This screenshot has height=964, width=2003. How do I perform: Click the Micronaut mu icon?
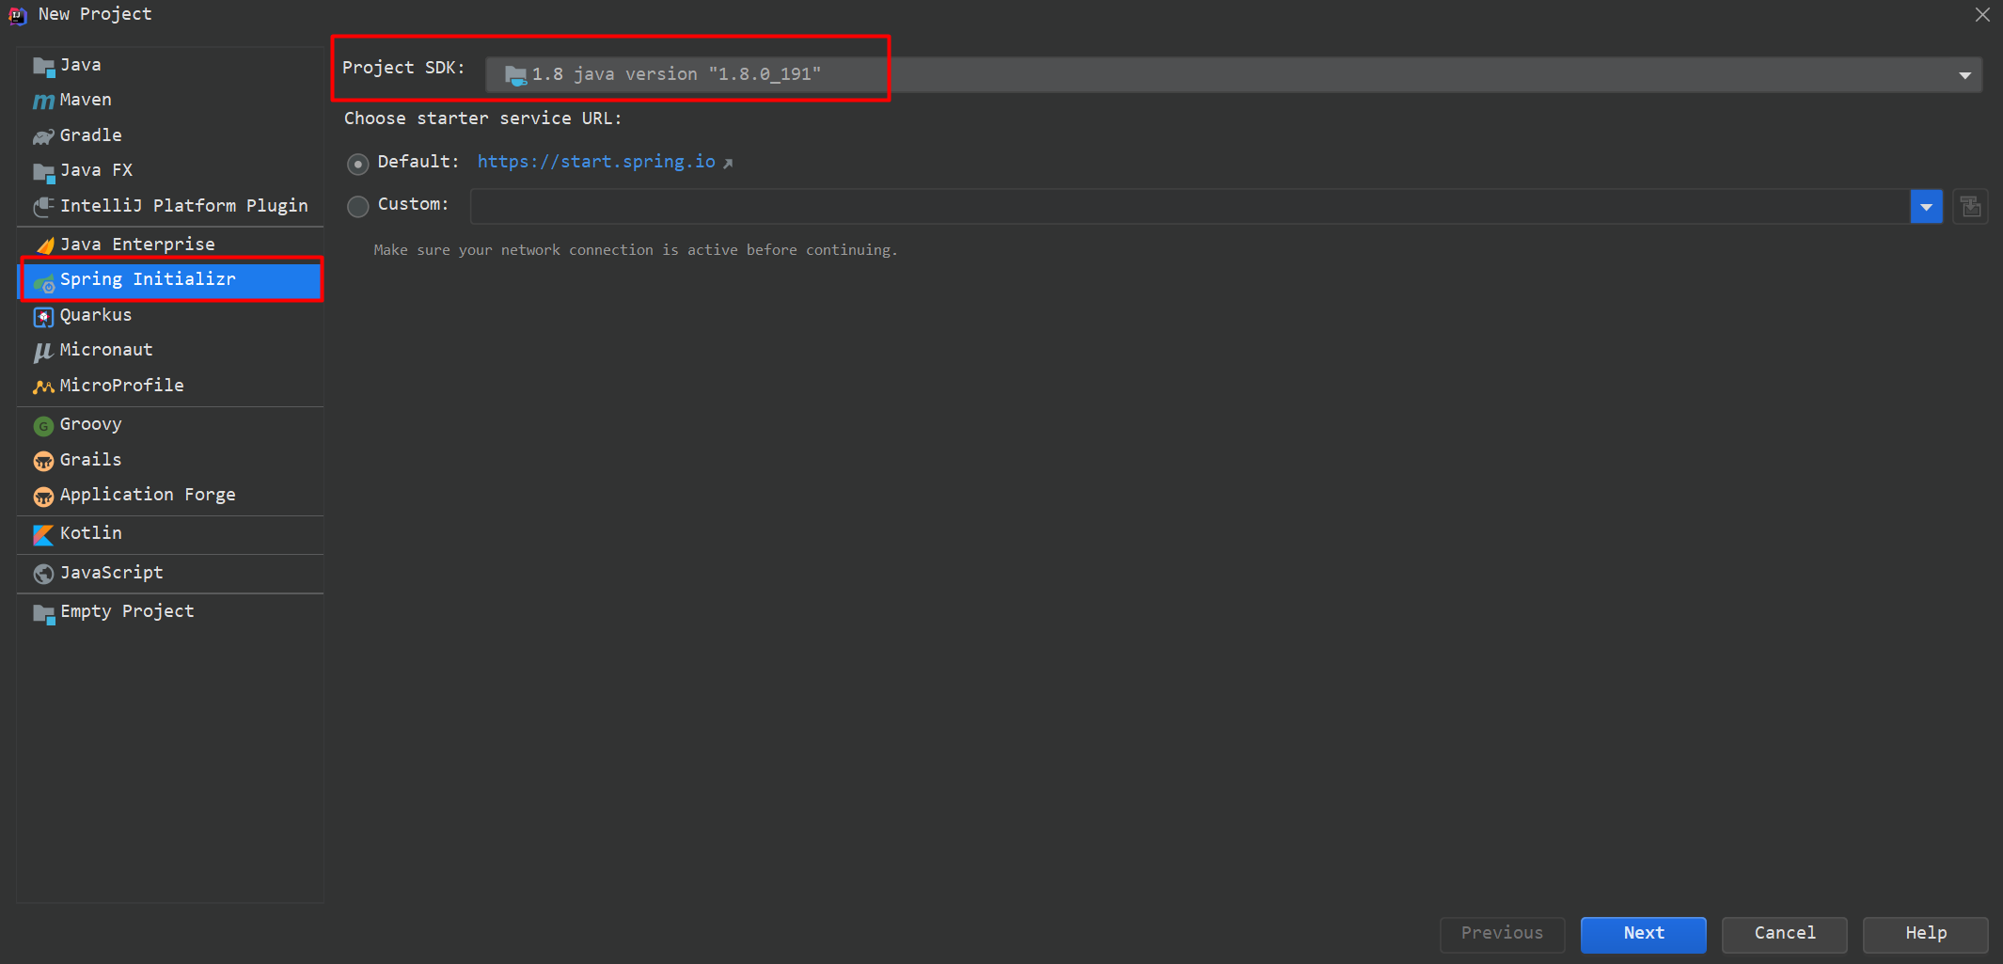43,352
